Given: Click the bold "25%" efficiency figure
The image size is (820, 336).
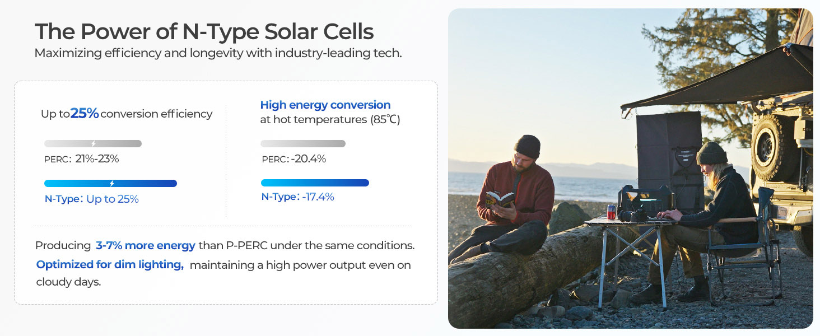Looking at the screenshot, I should click(85, 114).
